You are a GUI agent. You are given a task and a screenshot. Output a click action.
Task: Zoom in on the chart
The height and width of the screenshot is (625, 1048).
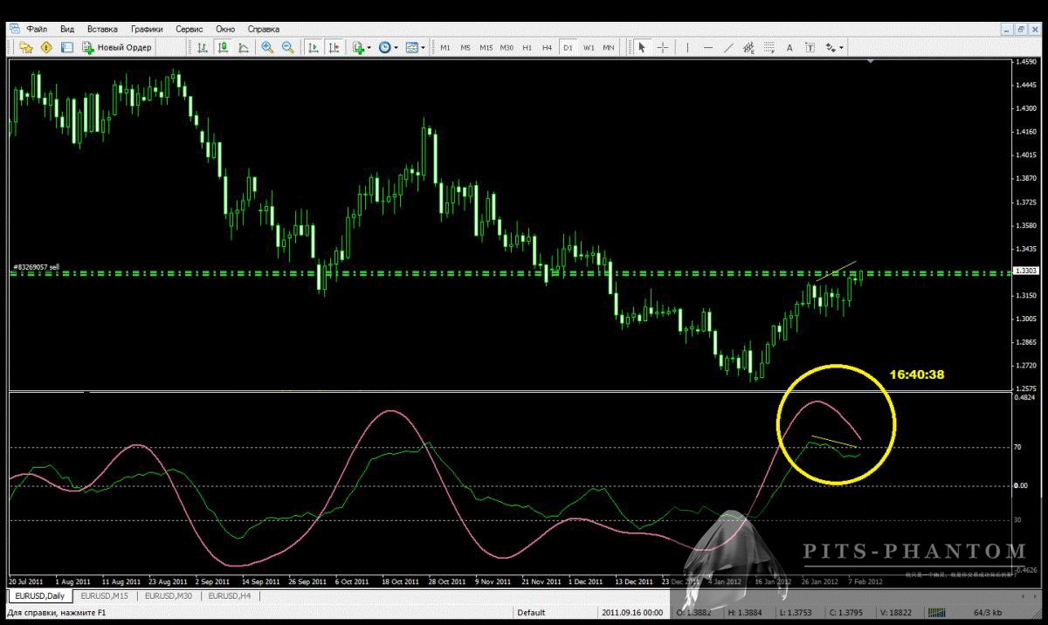tap(267, 47)
